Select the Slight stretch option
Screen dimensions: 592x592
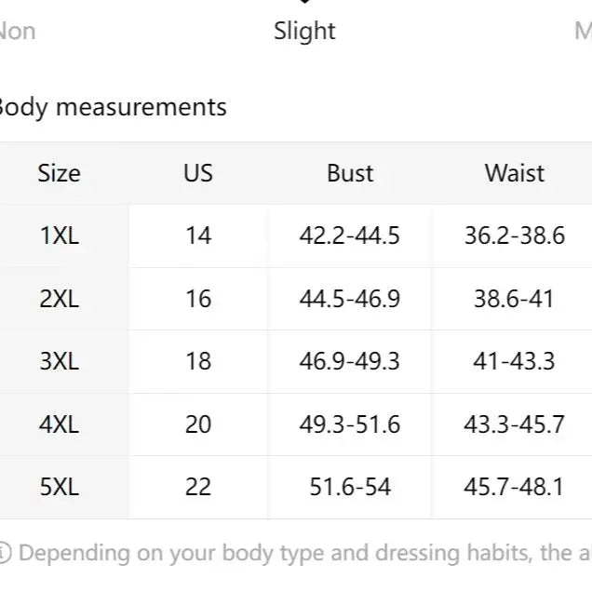[x=304, y=31]
